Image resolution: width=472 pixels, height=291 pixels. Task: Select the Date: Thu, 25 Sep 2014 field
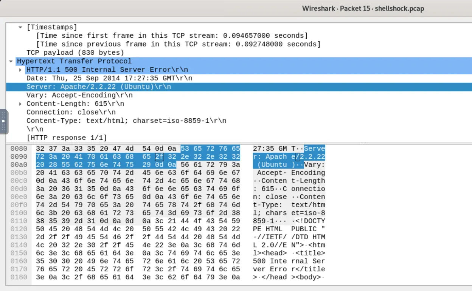[x=109, y=78]
